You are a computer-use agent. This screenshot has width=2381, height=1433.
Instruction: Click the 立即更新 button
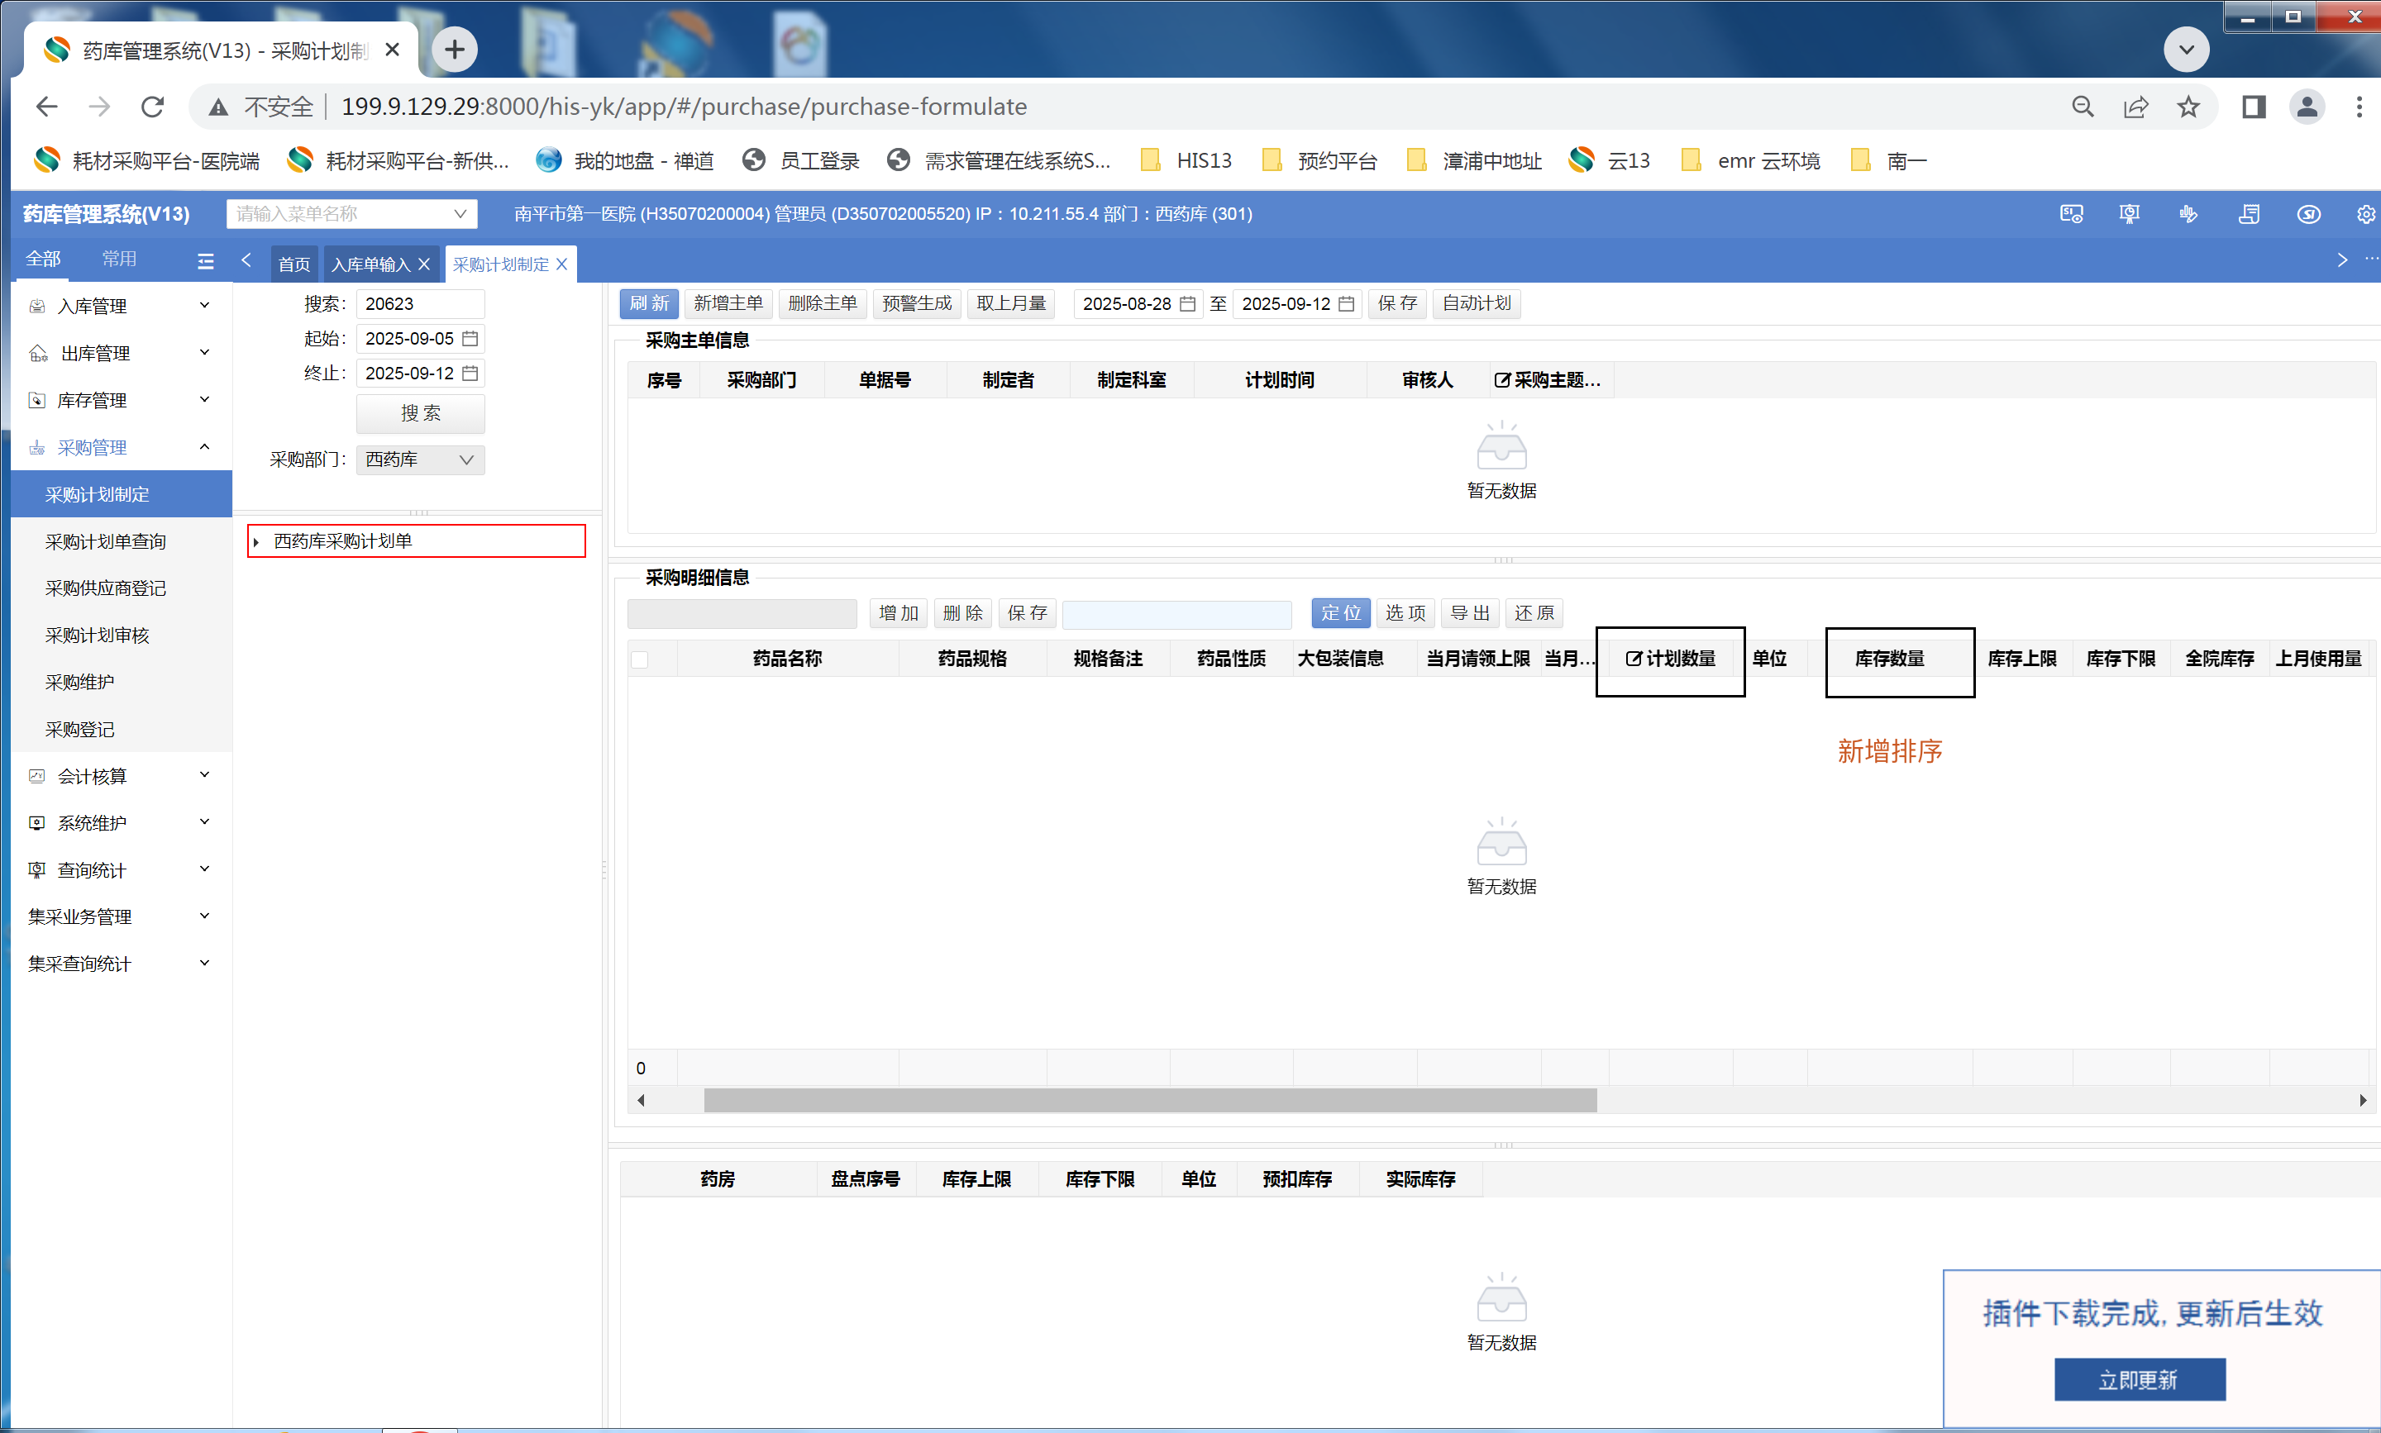pyautogui.click(x=2139, y=1380)
